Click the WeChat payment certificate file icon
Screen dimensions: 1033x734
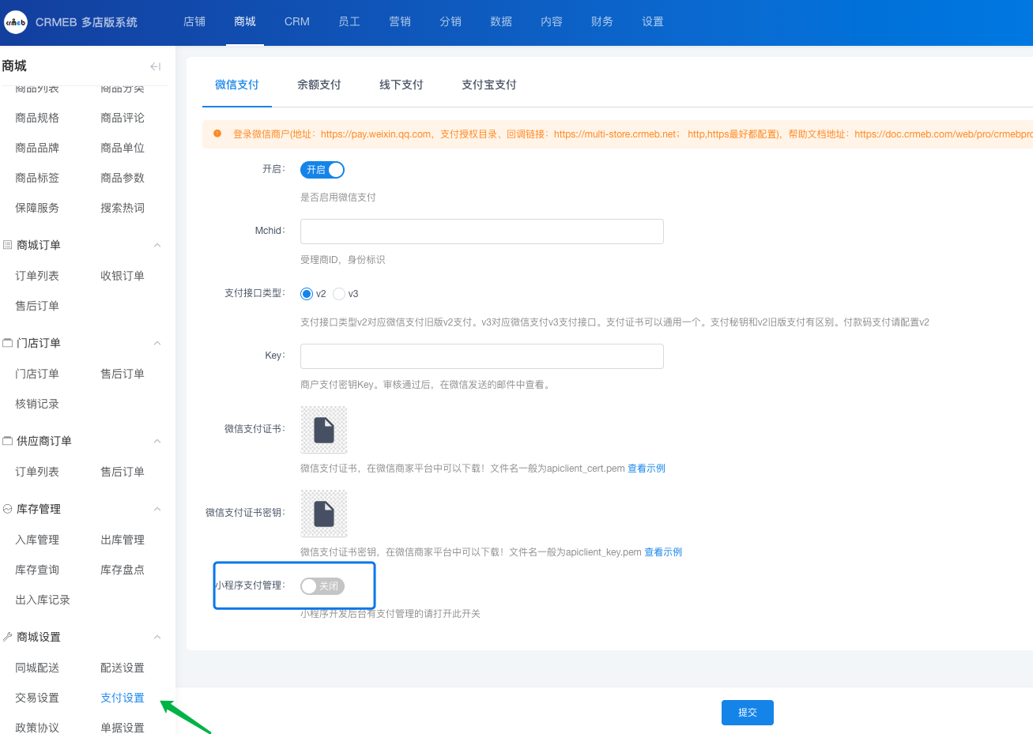point(324,430)
